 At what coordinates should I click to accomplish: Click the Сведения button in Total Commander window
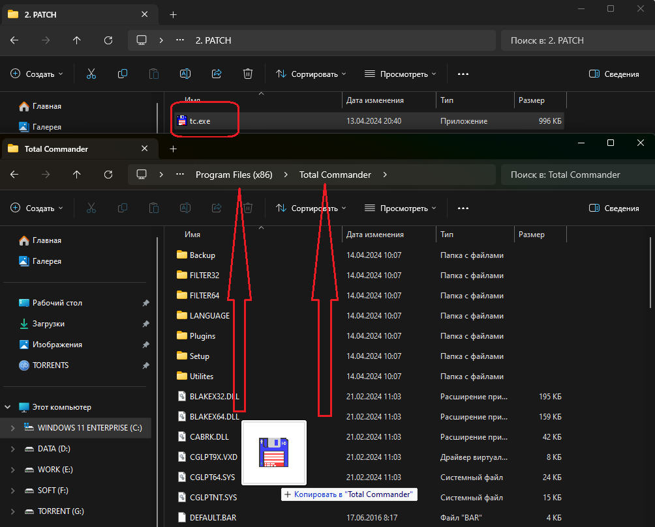coord(614,208)
